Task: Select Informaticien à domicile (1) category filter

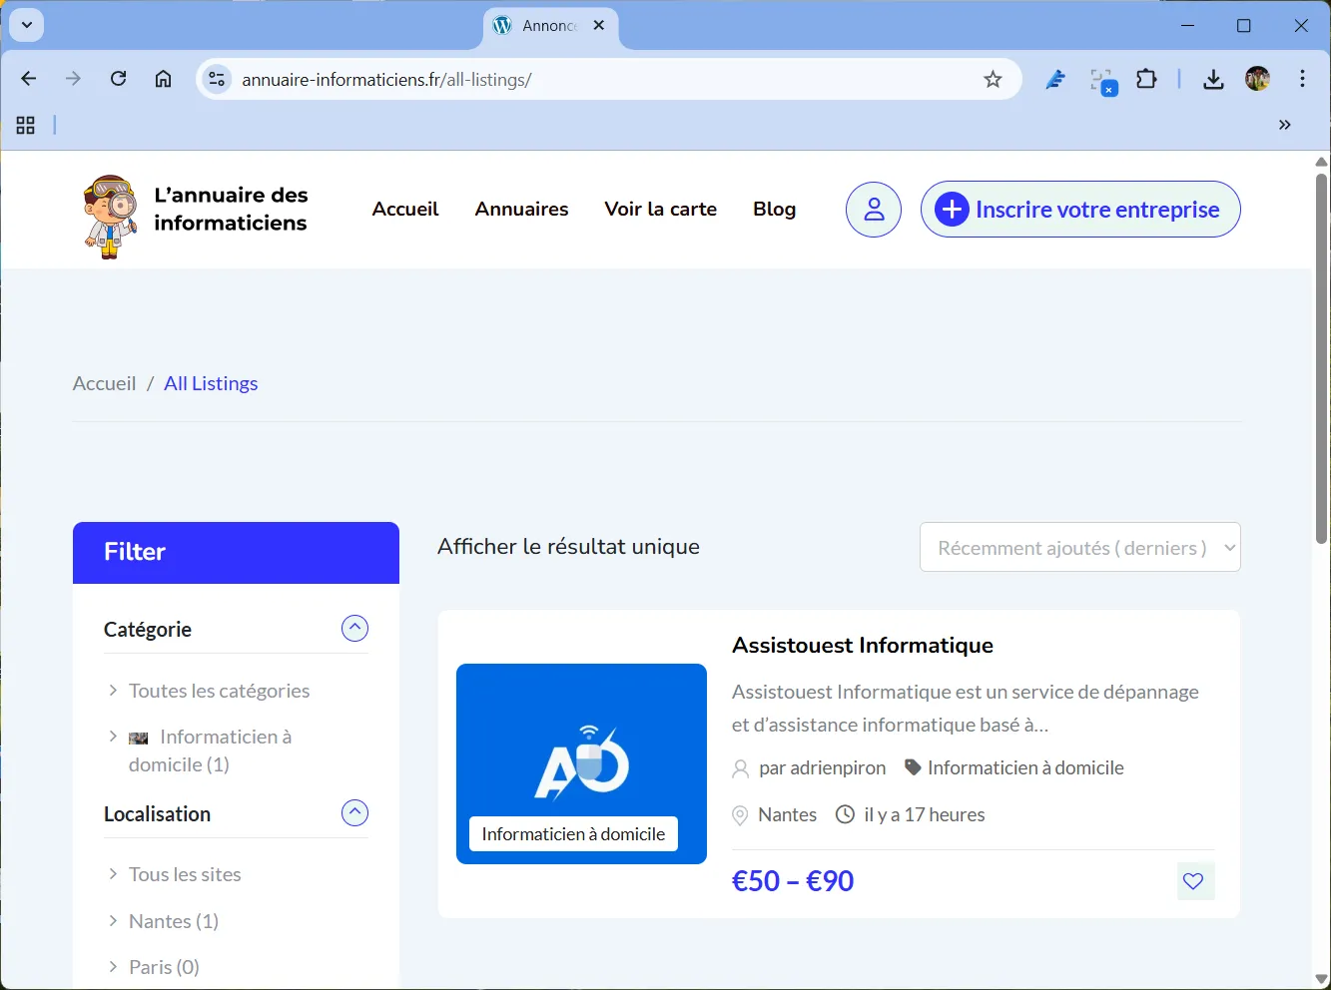Action: 210,750
